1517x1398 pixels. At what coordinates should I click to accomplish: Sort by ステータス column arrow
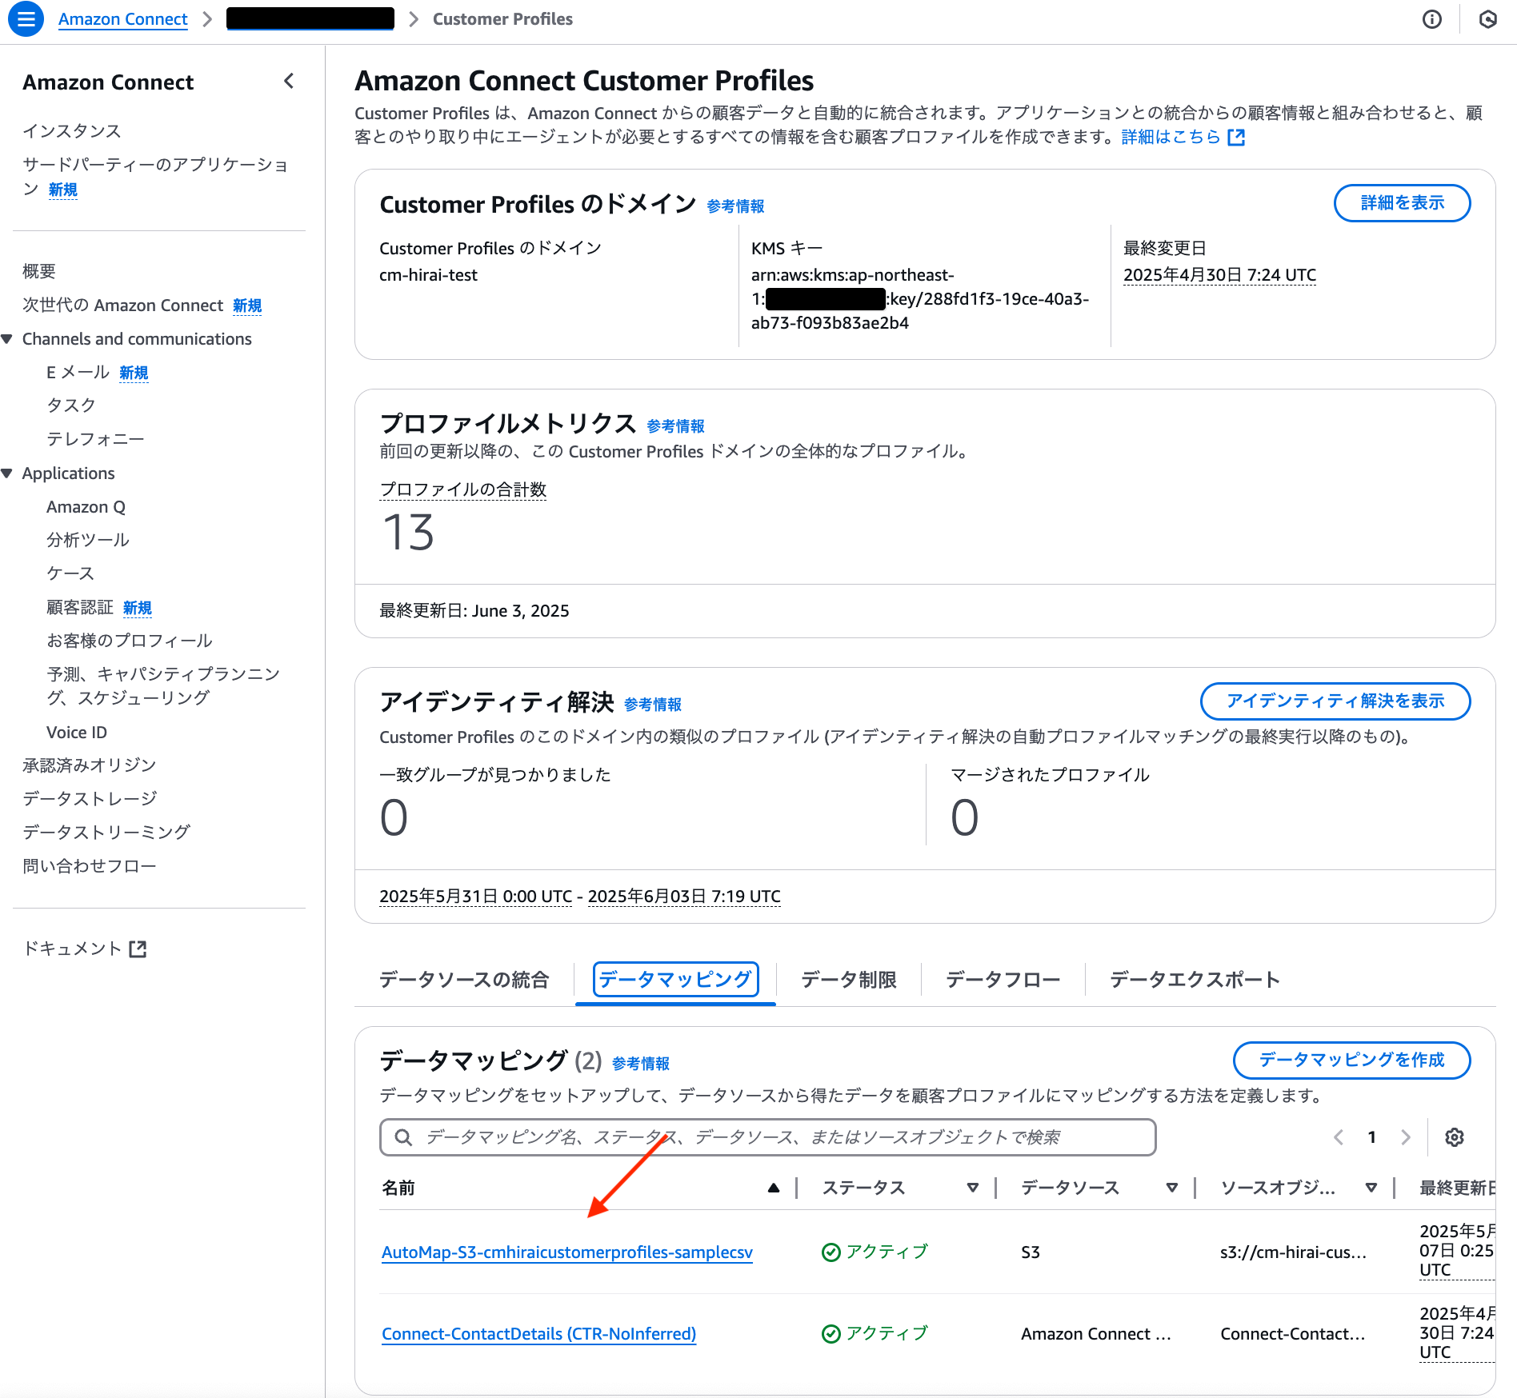coord(973,1188)
